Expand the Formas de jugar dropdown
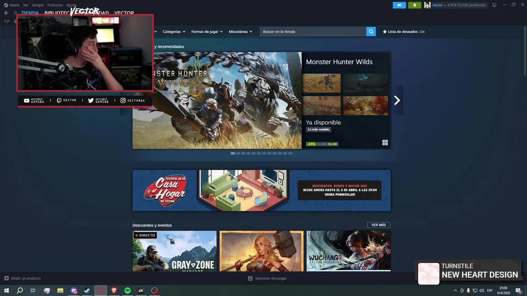Image resolution: width=527 pixels, height=296 pixels. click(207, 32)
